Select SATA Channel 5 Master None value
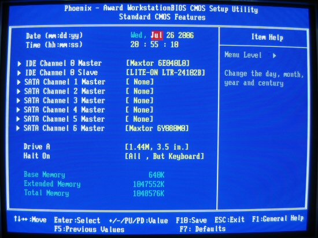 pos(139,119)
